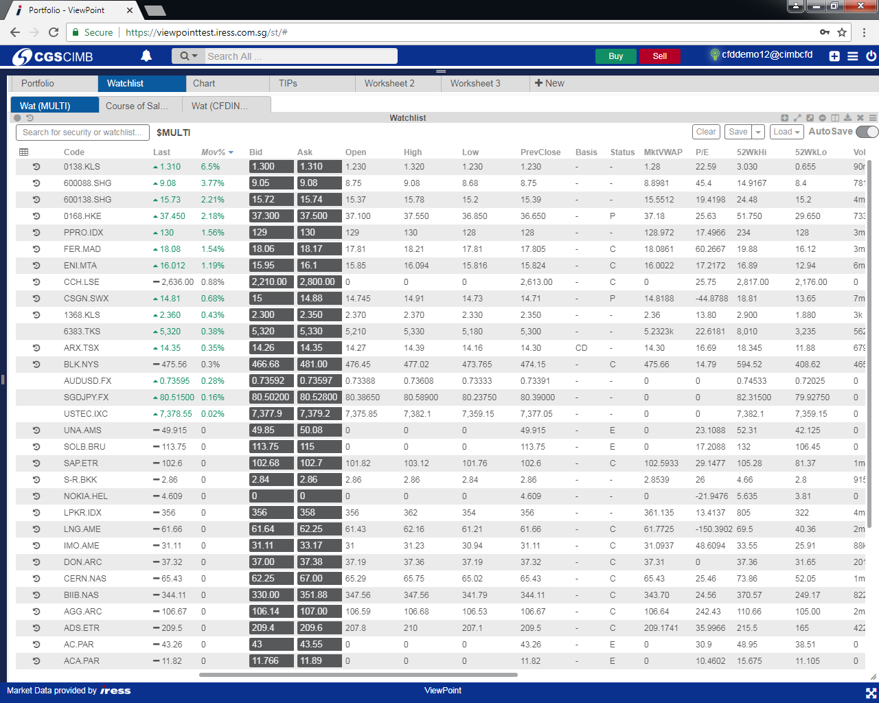Viewport: 879px width, 703px height.
Task: Click history icon for 0168.HKE row
Action: (36, 216)
